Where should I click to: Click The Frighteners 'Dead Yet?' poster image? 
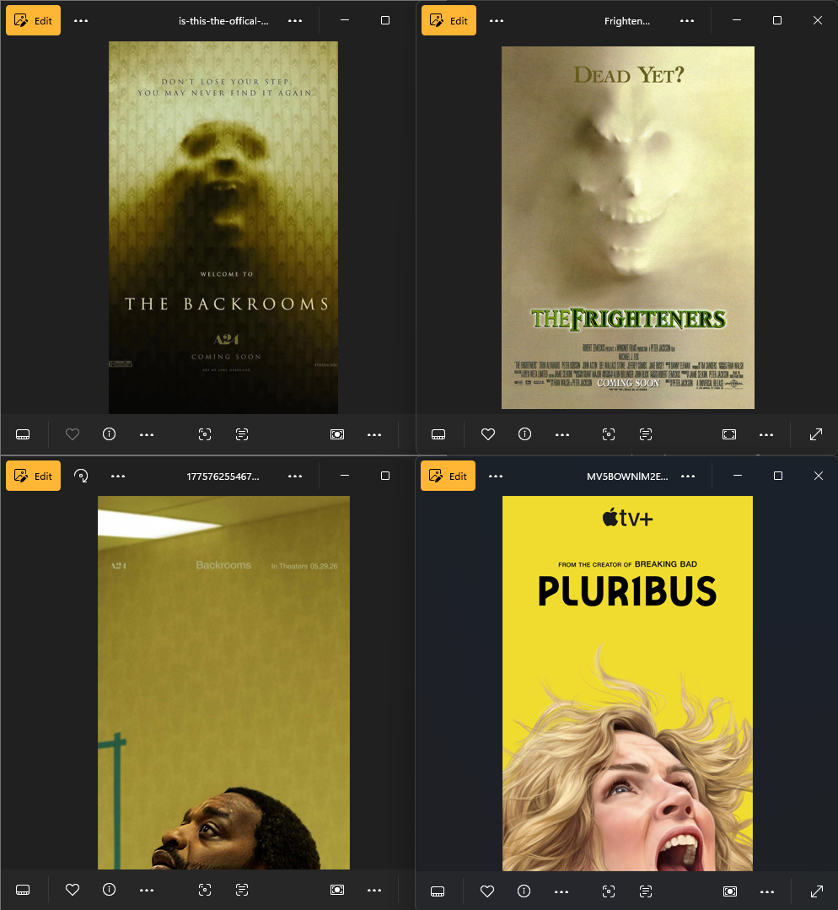tap(628, 228)
